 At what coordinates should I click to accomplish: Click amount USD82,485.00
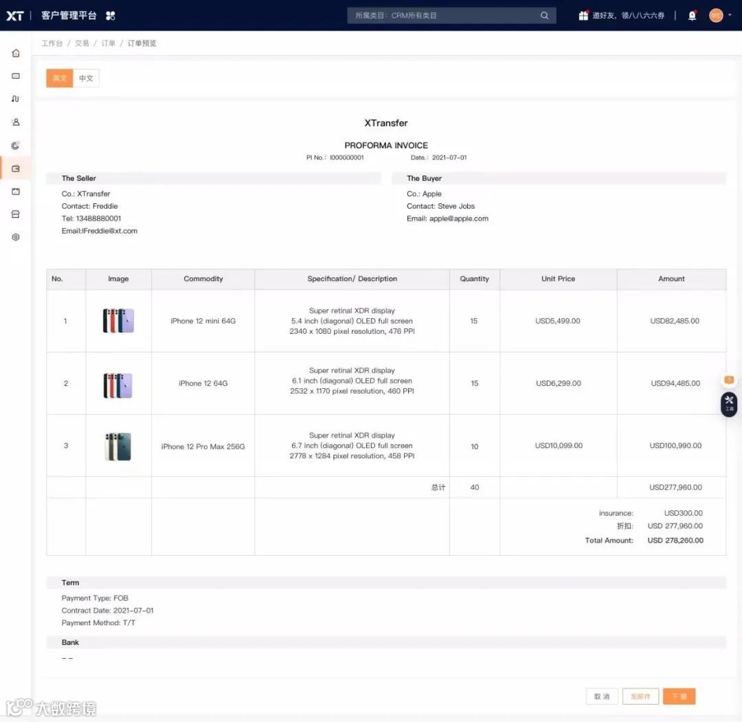pyautogui.click(x=675, y=321)
